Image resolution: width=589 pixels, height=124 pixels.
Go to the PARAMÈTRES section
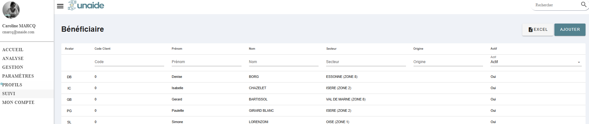(18, 76)
